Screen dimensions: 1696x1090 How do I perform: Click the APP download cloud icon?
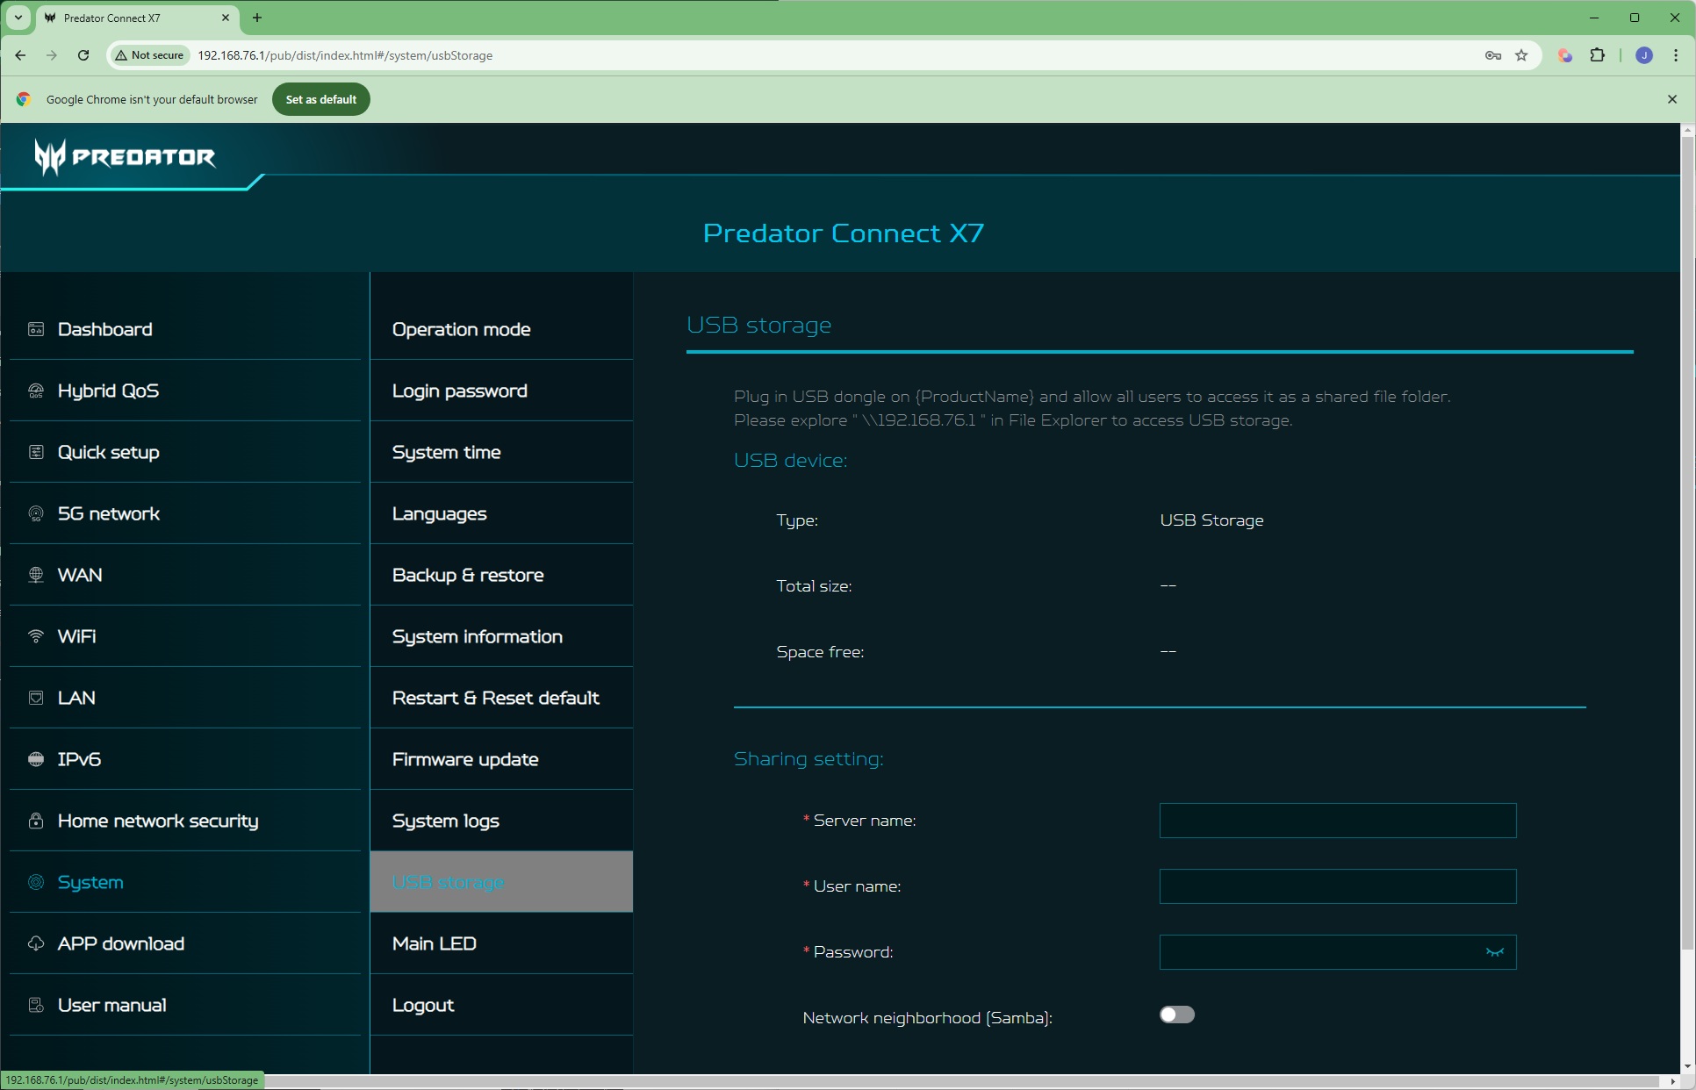(36, 943)
